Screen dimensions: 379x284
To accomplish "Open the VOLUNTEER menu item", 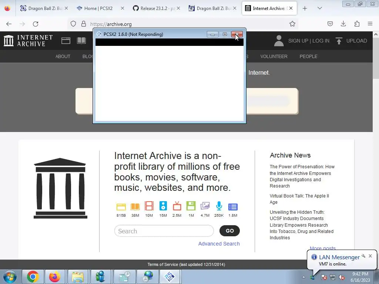I will 274,56.
